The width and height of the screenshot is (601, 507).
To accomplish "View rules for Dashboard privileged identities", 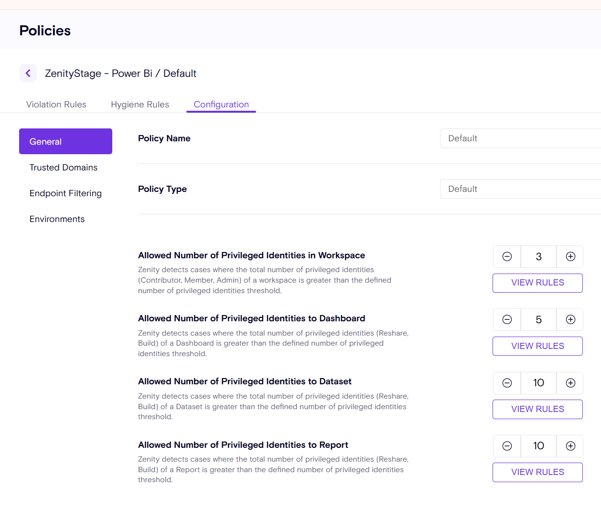I will [537, 346].
